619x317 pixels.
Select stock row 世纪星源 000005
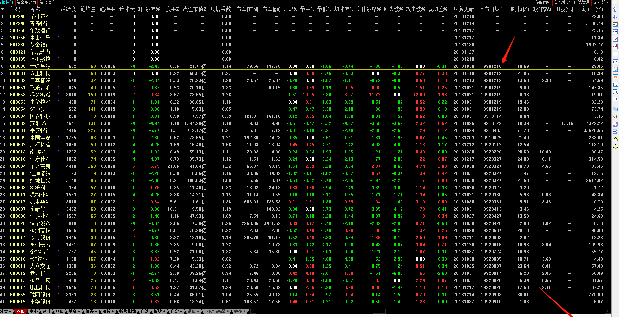pyautogui.click(x=302, y=66)
